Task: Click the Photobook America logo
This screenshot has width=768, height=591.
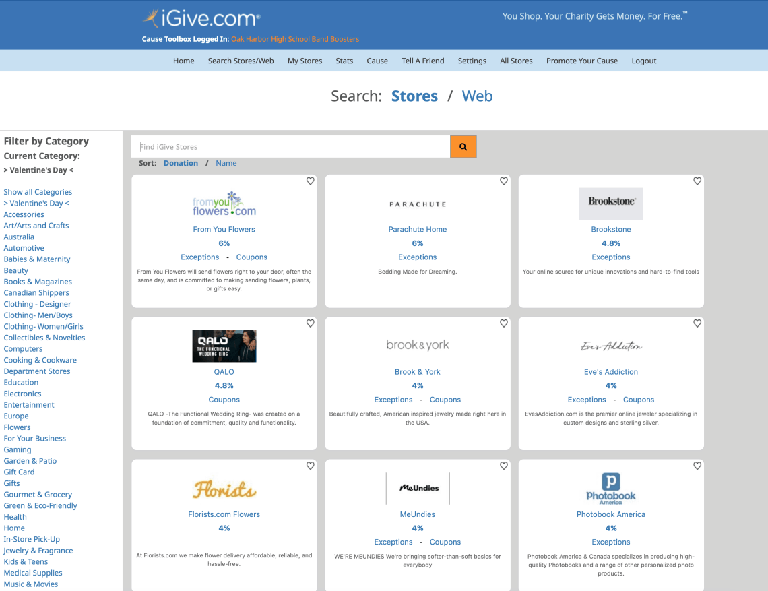Action: [611, 489]
